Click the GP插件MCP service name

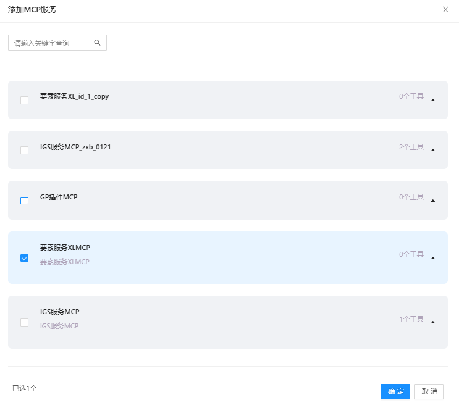click(59, 197)
